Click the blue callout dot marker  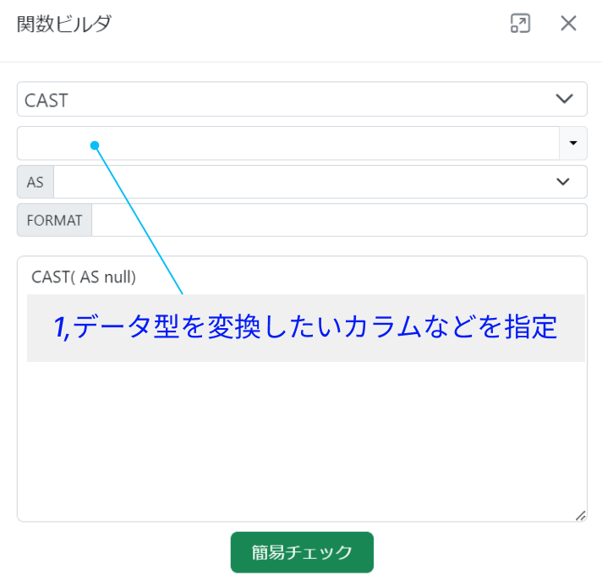click(x=96, y=145)
